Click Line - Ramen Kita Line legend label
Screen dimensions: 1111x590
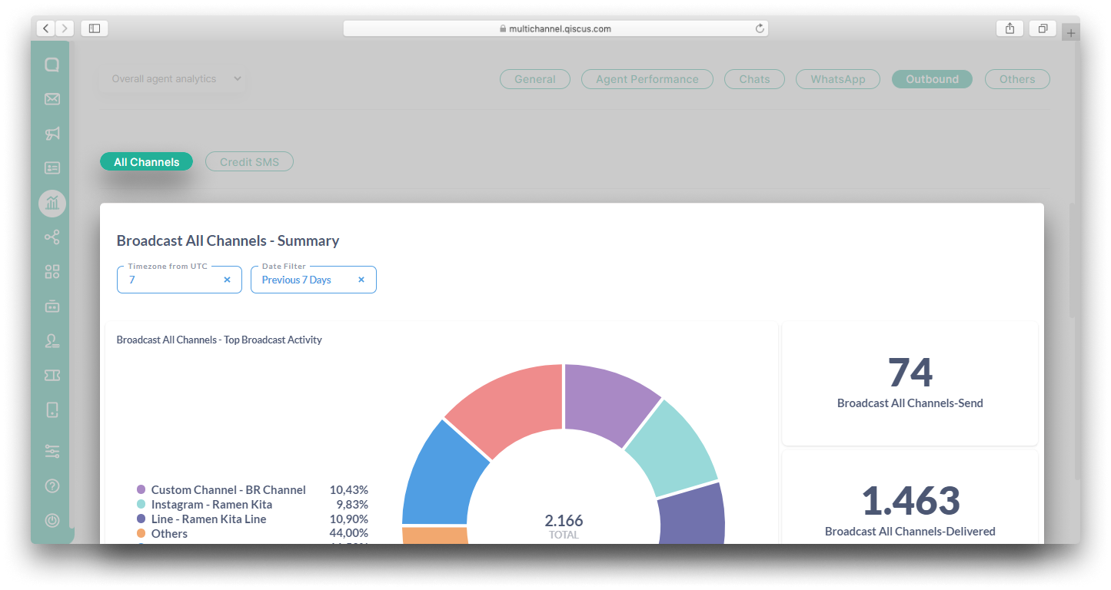[208, 519]
